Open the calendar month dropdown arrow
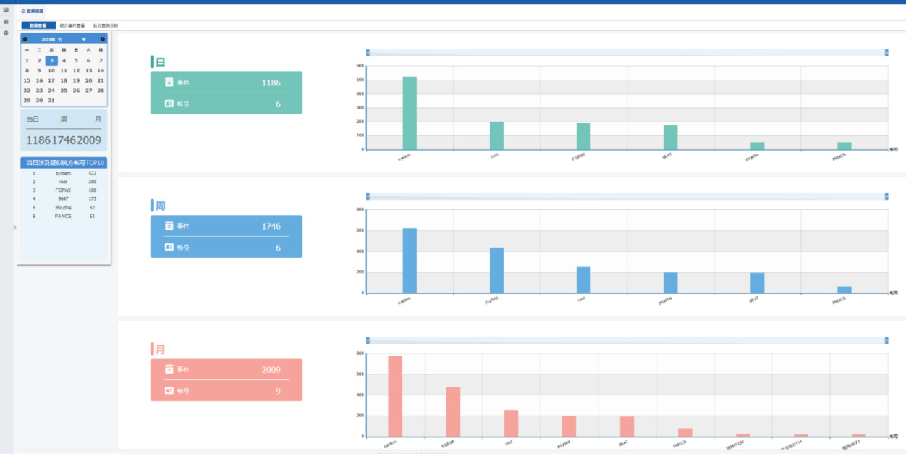 point(84,38)
